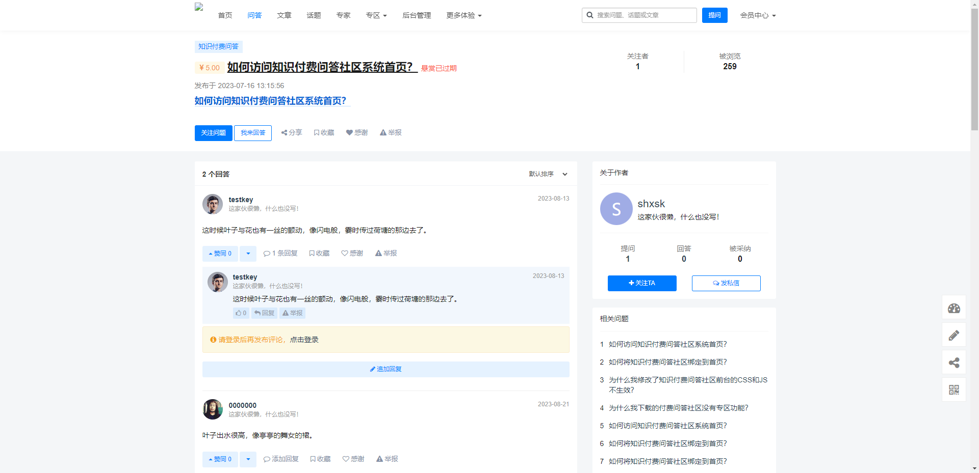The image size is (979, 473).
Task: Expand the 更多体验 navigation dropdown
Action: (x=463, y=15)
